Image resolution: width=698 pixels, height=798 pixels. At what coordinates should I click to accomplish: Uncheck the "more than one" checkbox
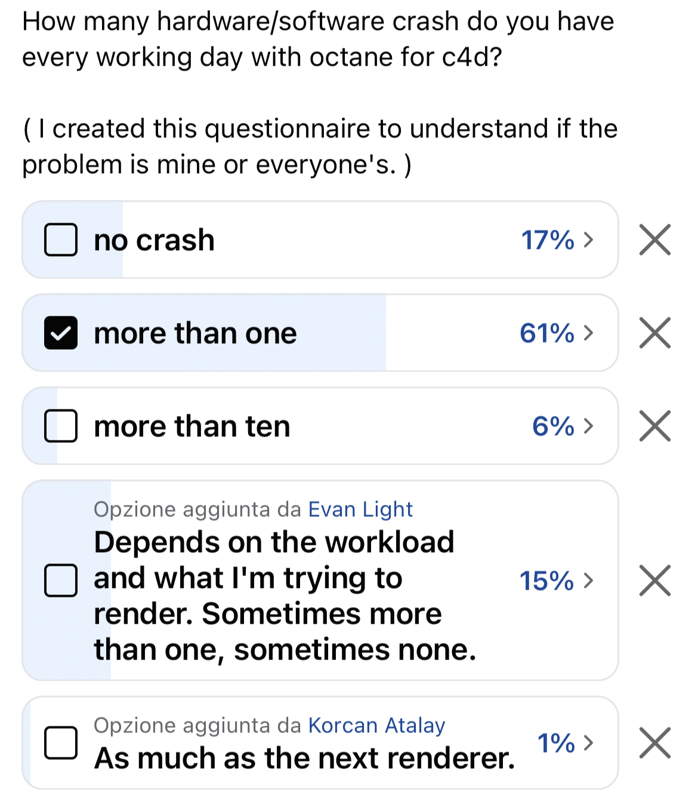point(61,333)
